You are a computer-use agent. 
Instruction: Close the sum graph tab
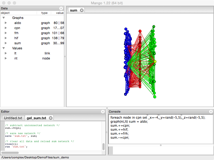click(82, 10)
